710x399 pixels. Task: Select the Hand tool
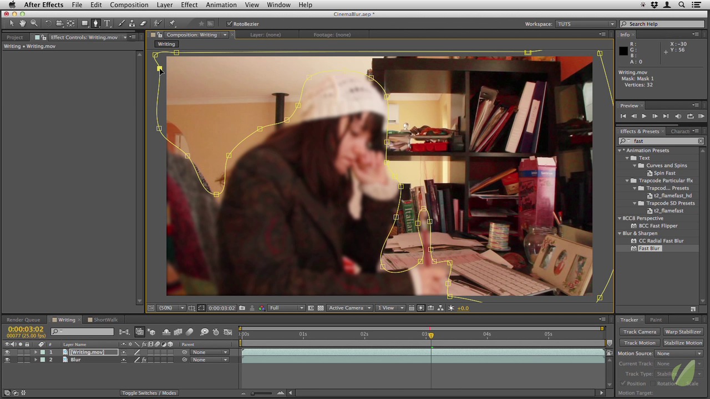click(x=23, y=23)
